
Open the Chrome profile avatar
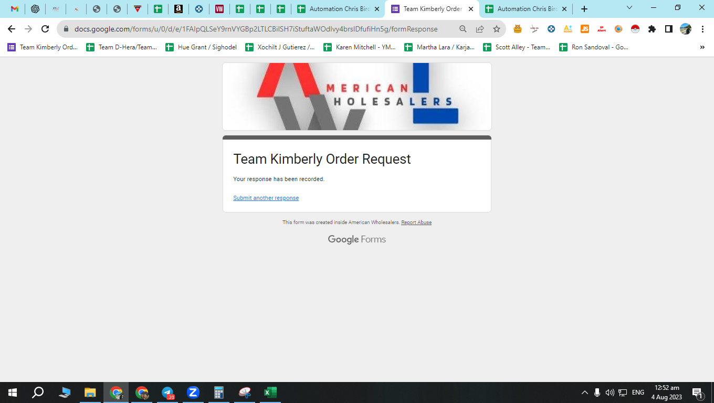tap(686, 29)
